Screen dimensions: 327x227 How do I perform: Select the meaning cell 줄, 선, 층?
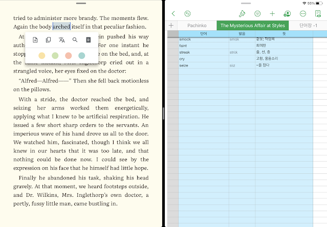coord(284,52)
